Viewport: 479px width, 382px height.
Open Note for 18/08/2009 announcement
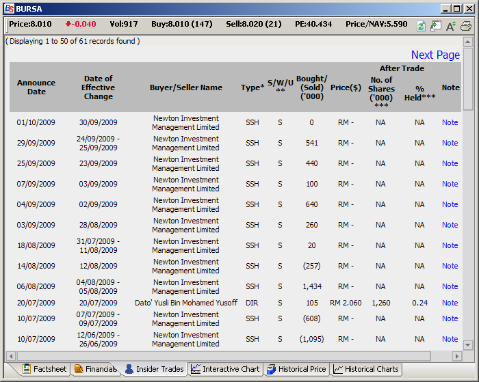pyautogui.click(x=450, y=245)
